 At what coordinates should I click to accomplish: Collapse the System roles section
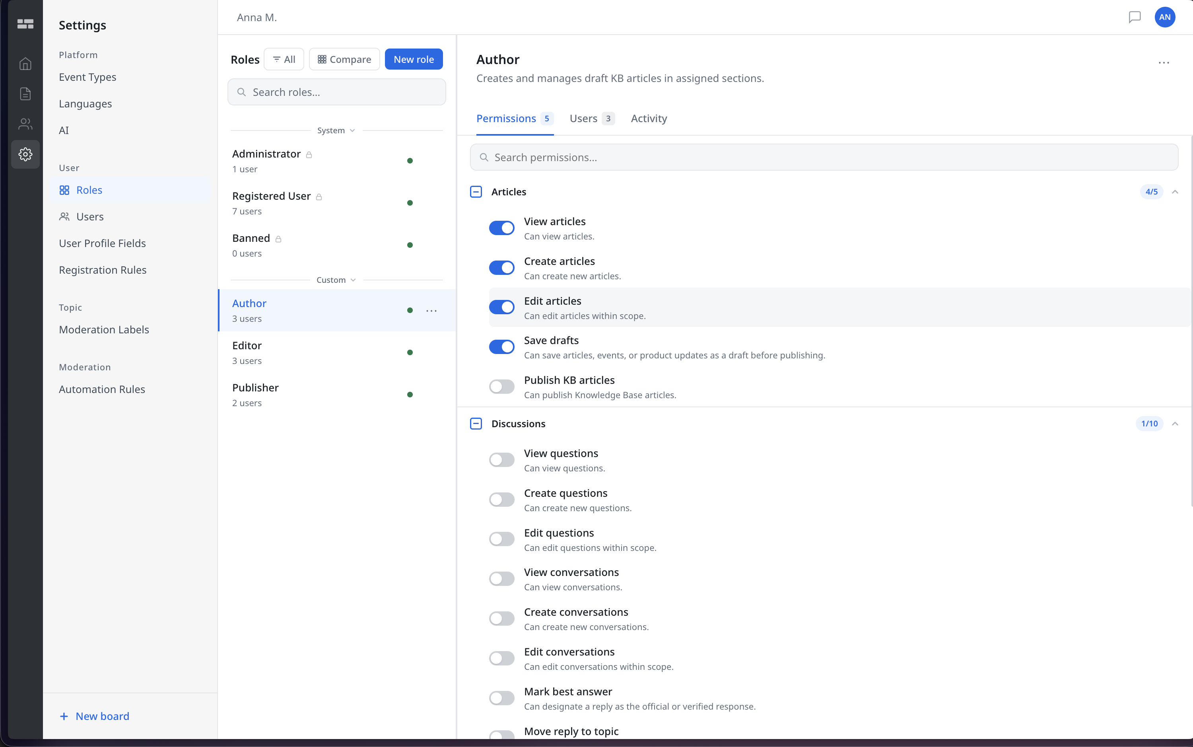336,130
